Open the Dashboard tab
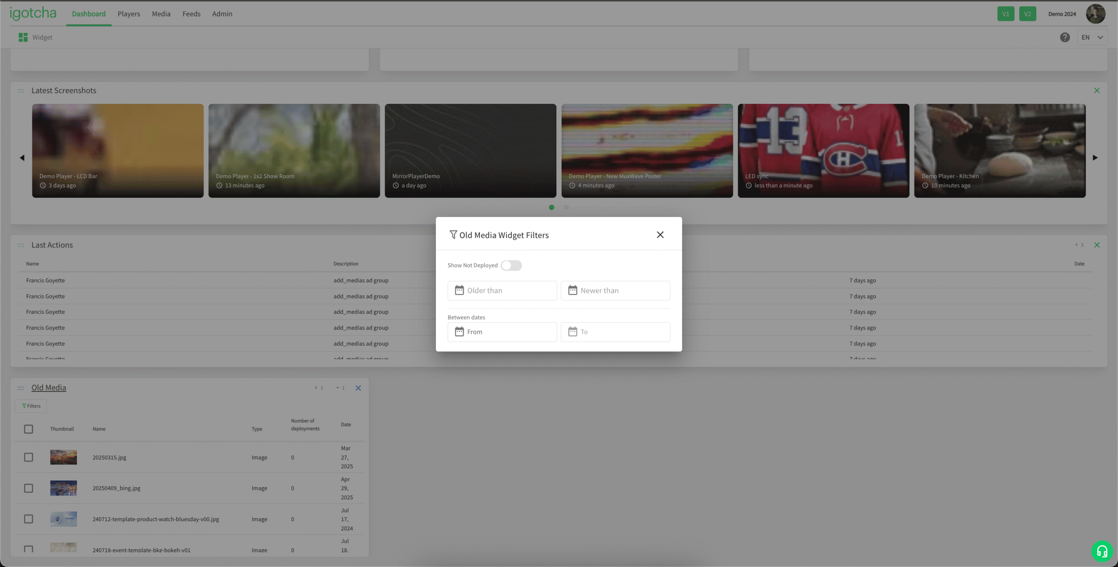The width and height of the screenshot is (1118, 567). (89, 14)
